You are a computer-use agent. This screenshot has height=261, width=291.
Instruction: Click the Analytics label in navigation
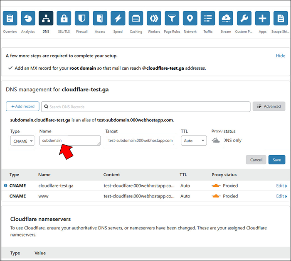pos(28,32)
